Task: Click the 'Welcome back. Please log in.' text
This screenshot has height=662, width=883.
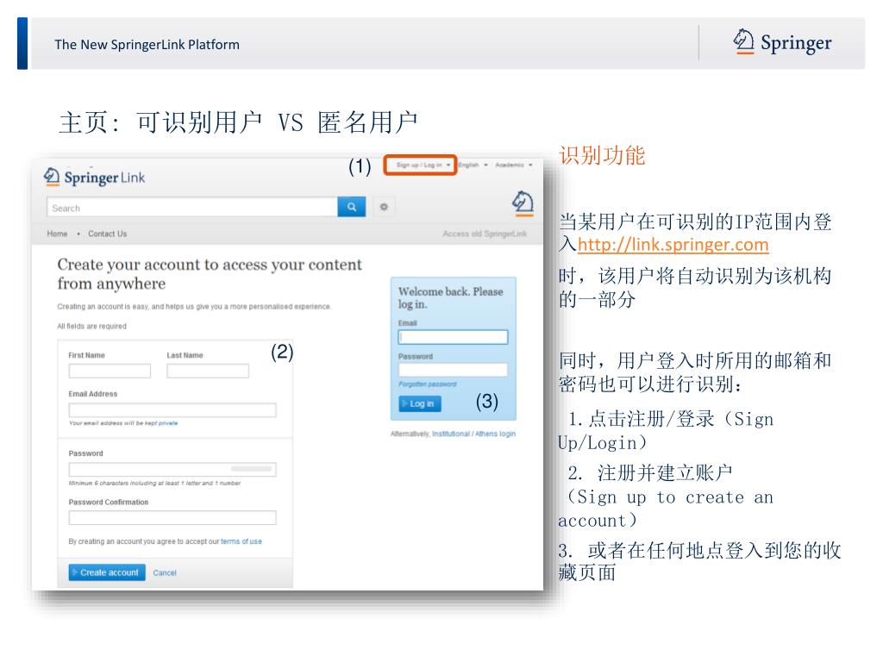Action: [450, 297]
